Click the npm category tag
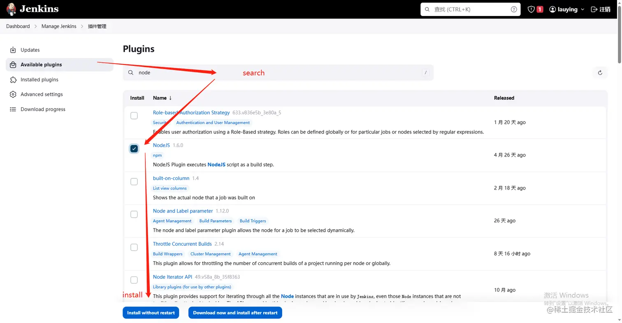This screenshot has height=323, width=622. click(157, 155)
